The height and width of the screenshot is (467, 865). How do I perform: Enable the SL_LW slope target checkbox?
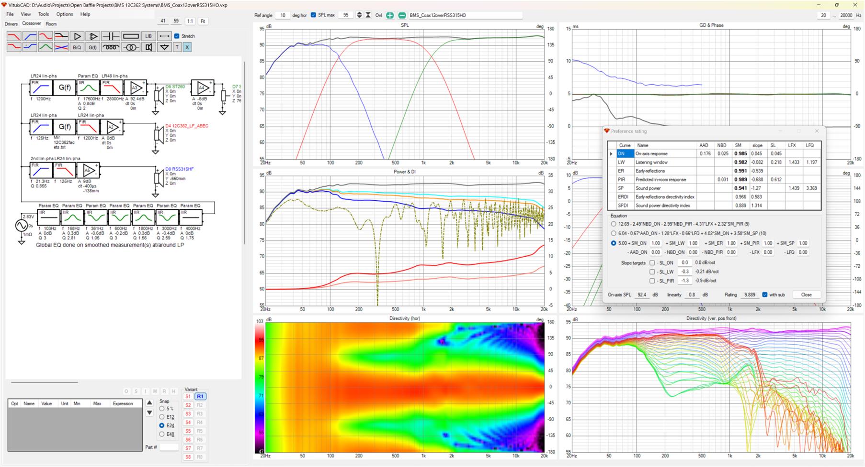(652, 272)
